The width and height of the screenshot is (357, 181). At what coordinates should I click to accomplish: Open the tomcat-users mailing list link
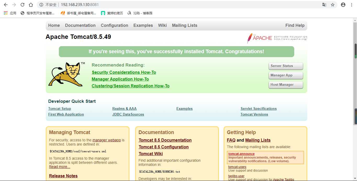coord(237,167)
